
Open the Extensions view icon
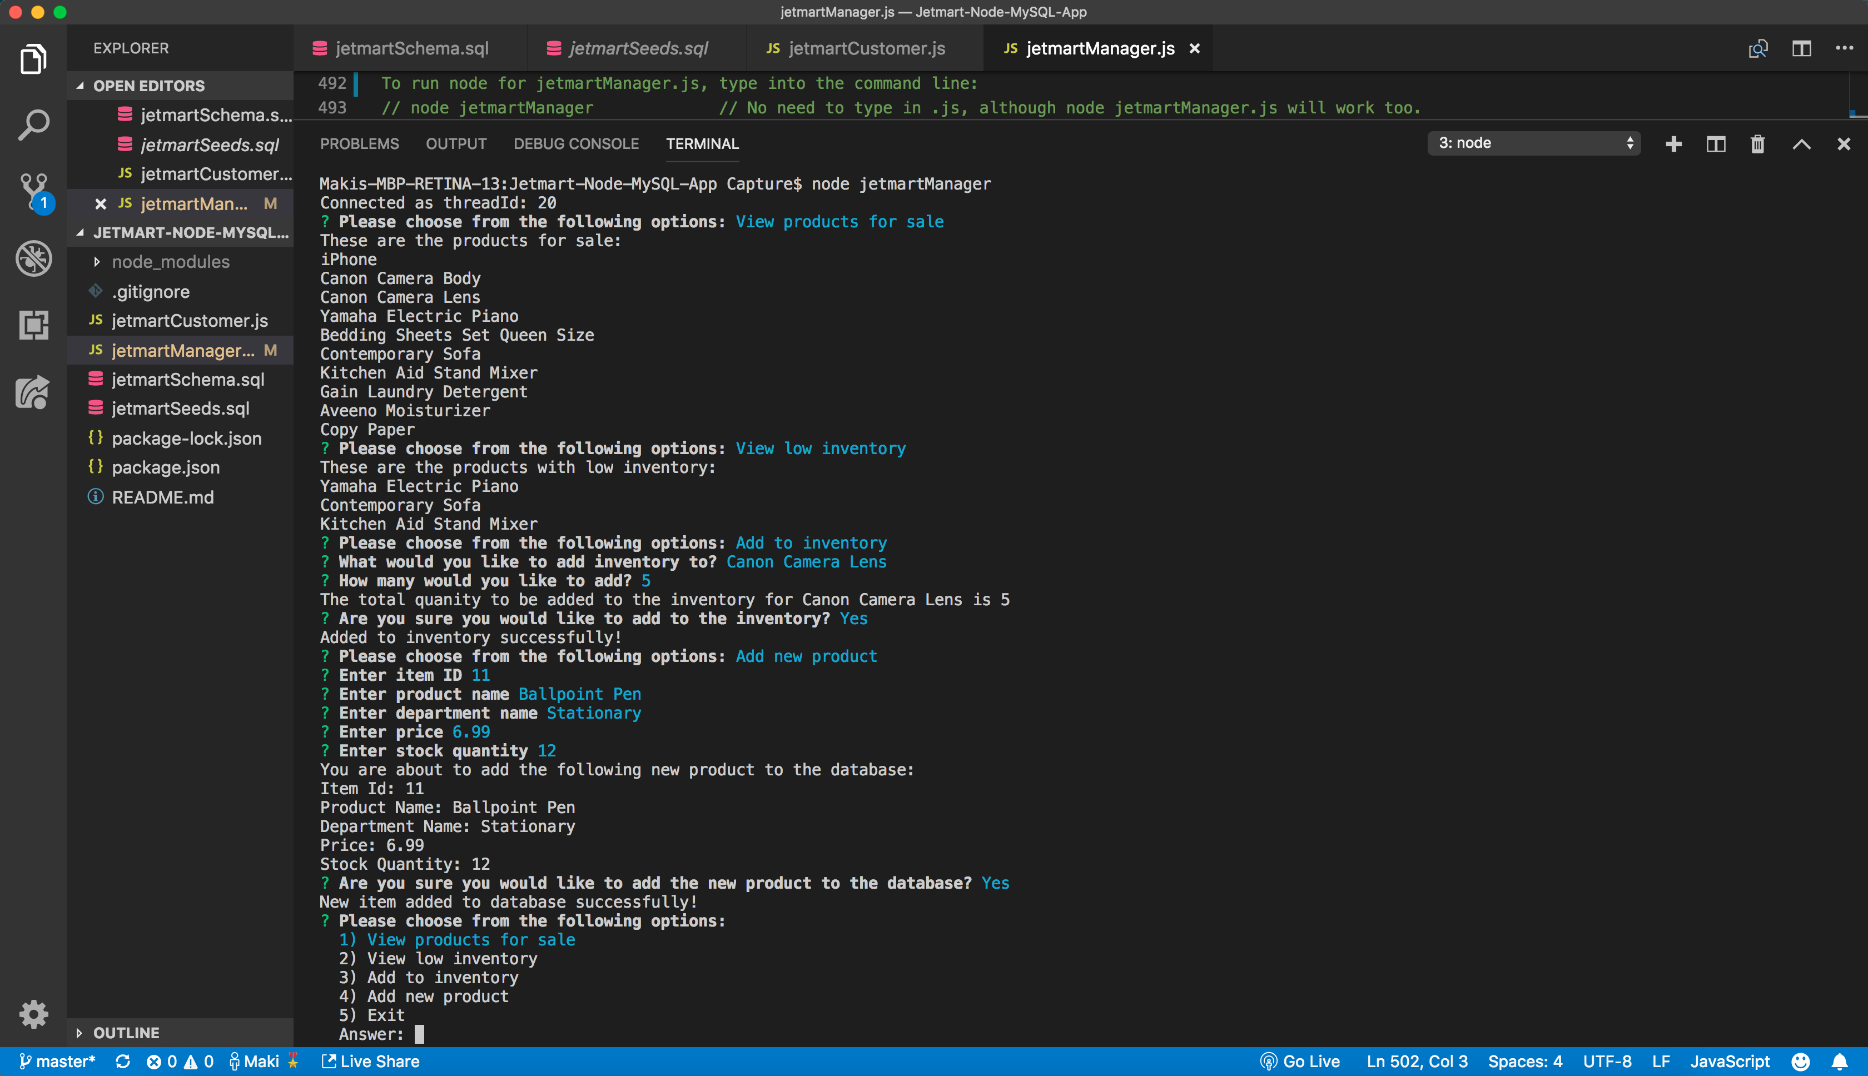point(33,325)
